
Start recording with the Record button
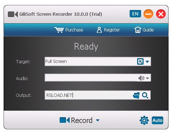[76, 120]
